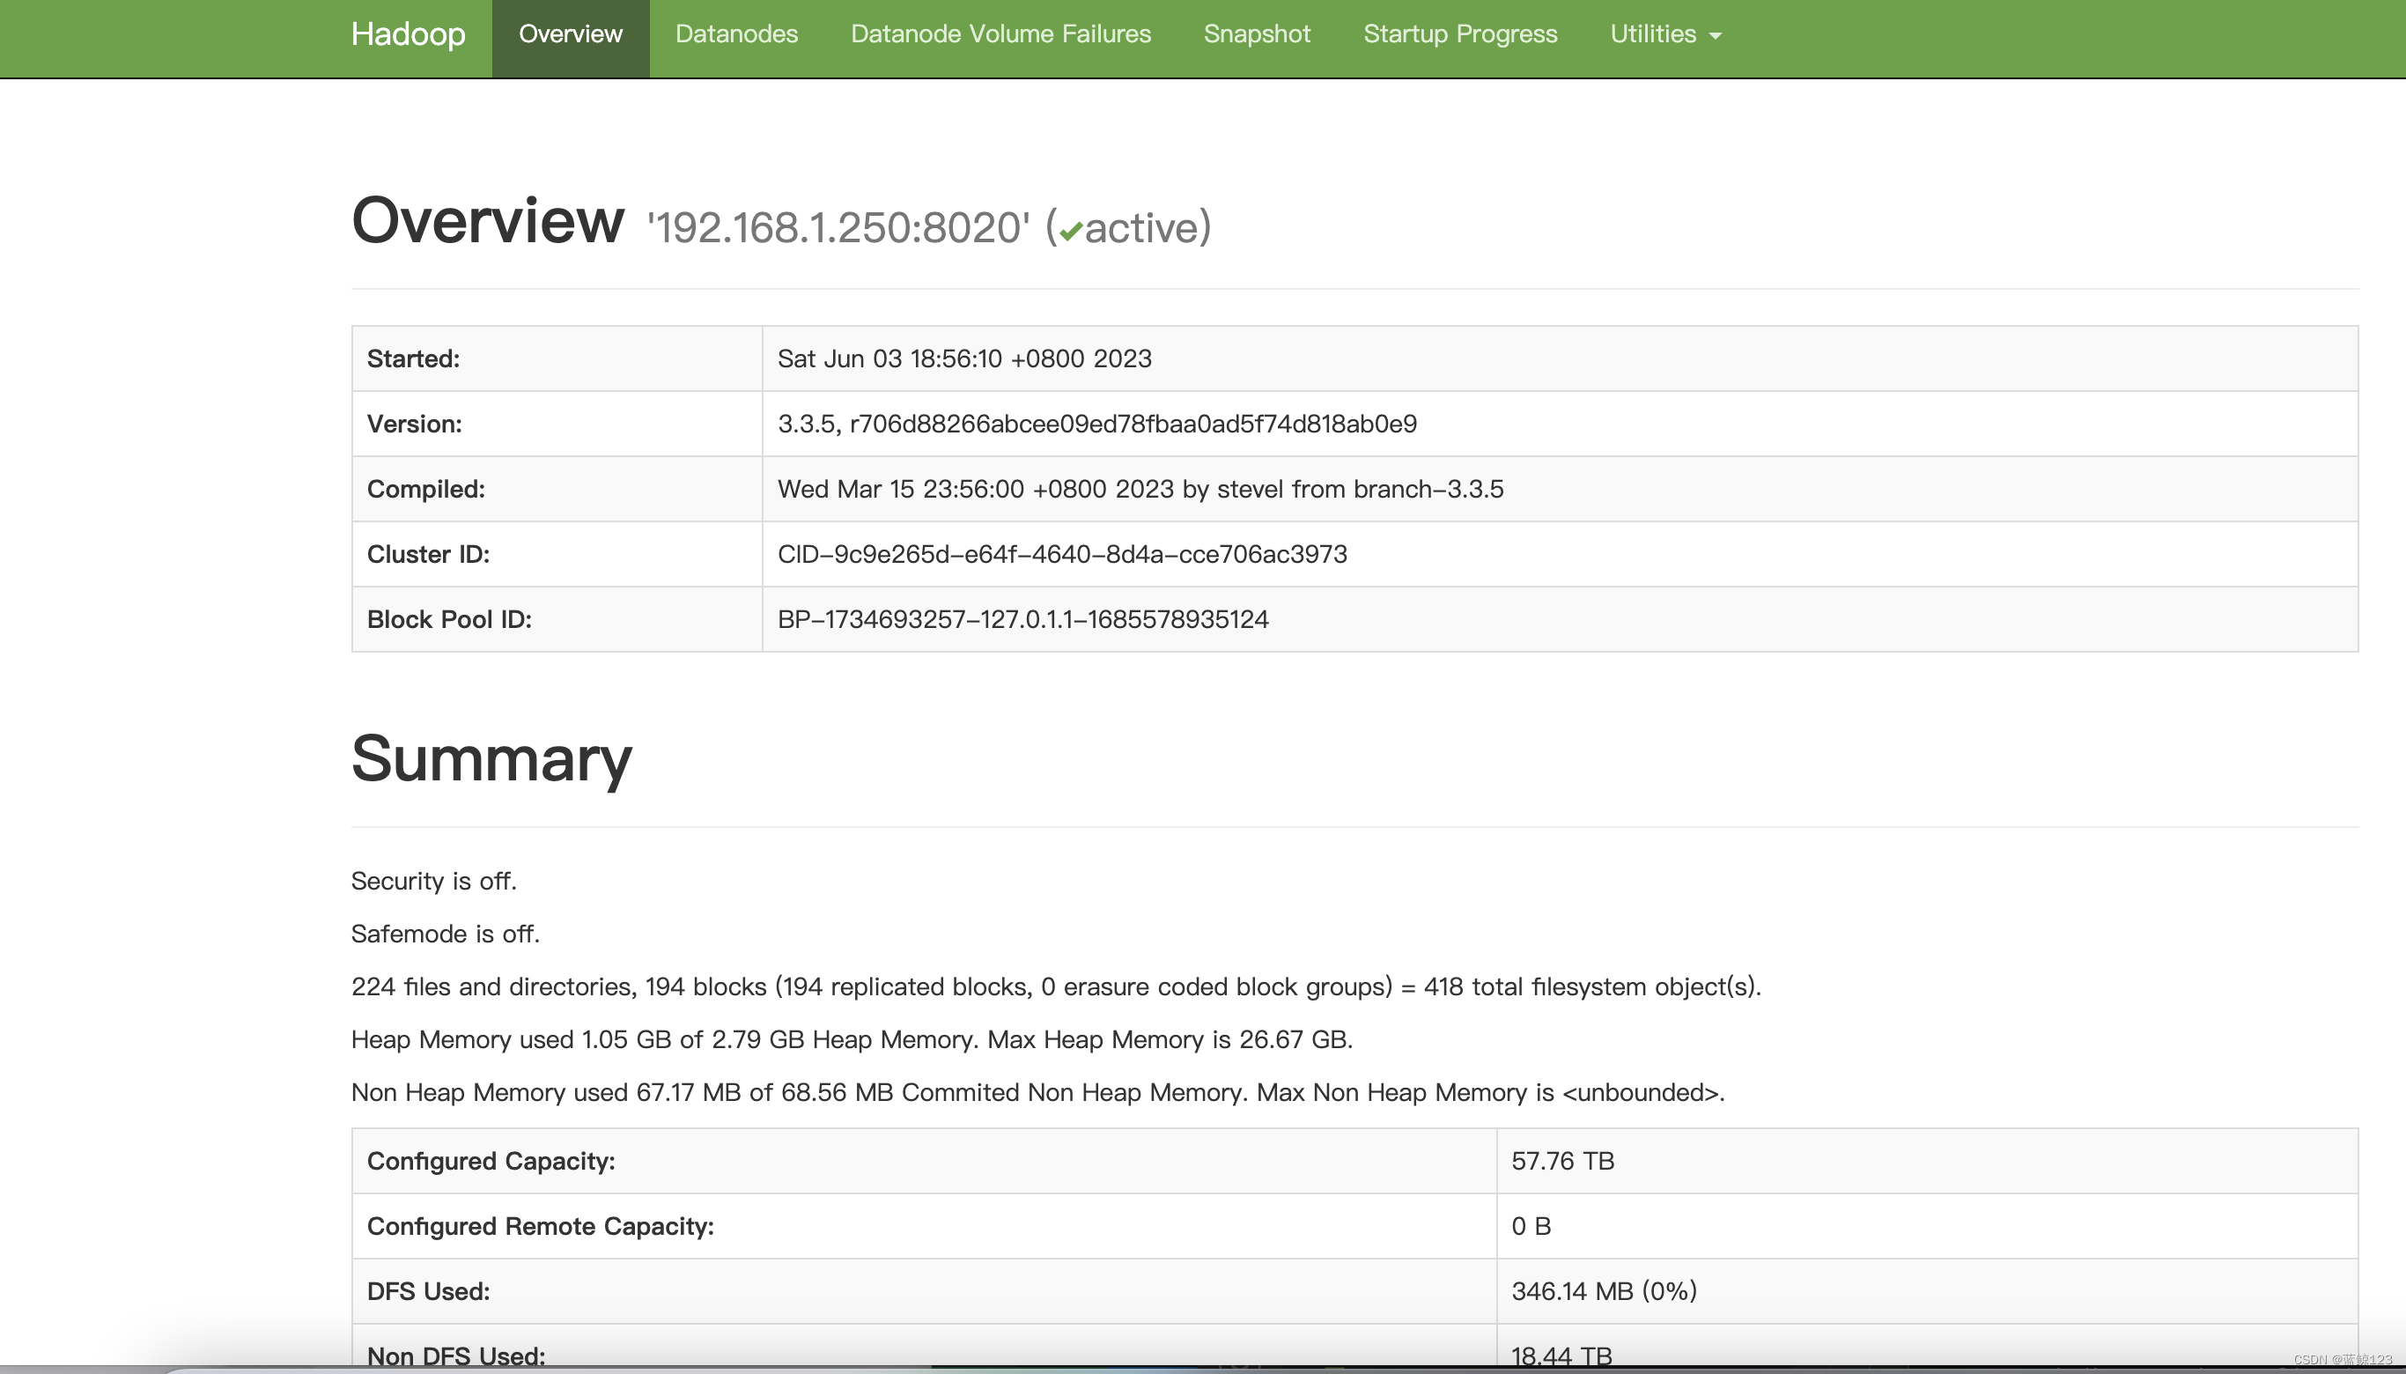Expand the Utilities dropdown menu
The image size is (2406, 1374).
click(x=1666, y=35)
